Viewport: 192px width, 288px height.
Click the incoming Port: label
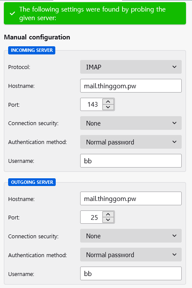(14, 105)
